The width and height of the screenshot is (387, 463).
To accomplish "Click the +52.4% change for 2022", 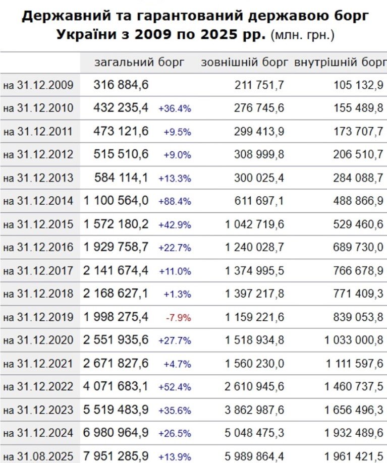I will click(x=175, y=387).
